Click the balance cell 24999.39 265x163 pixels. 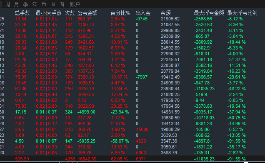click(170, 83)
